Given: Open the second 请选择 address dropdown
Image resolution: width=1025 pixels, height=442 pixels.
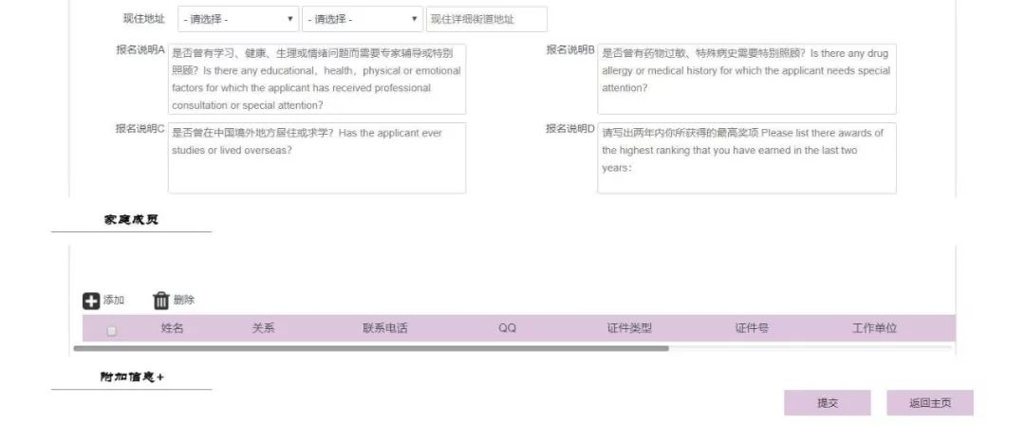Looking at the screenshot, I should [363, 19].
